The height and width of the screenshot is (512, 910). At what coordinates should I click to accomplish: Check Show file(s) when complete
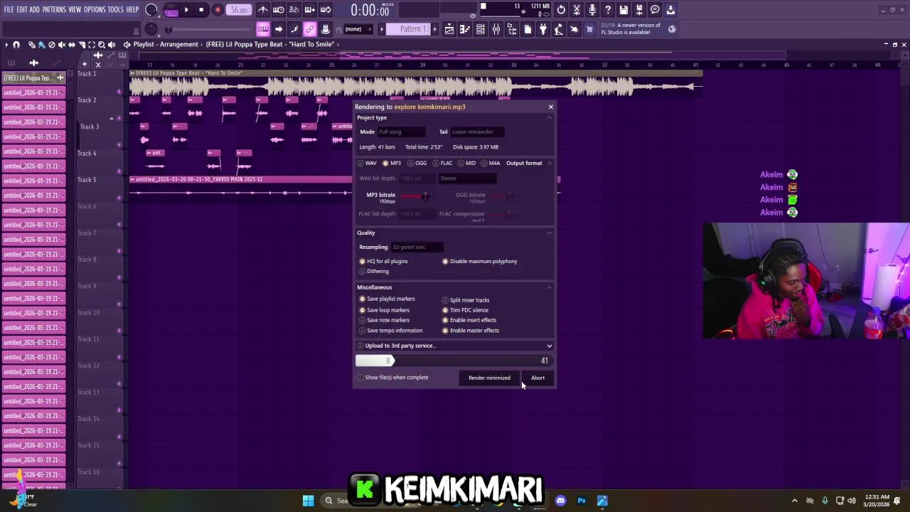pos(392,378)
